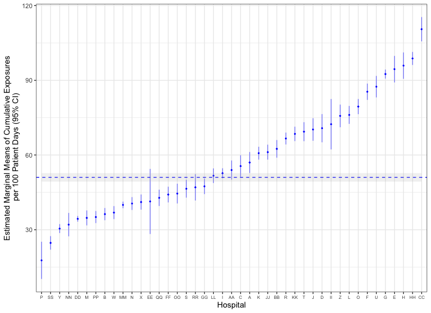The image size is (431, 313).
Task: Click the y-axis tick label "30"
Action: (x=30, y=230)
